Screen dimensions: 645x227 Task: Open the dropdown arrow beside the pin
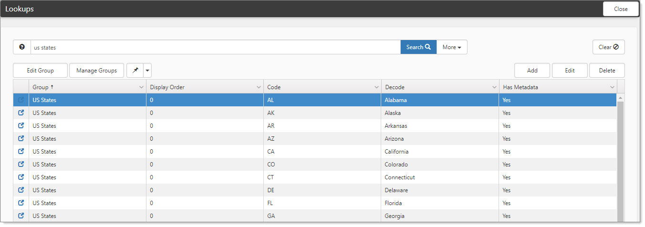[x=147, y=71]
